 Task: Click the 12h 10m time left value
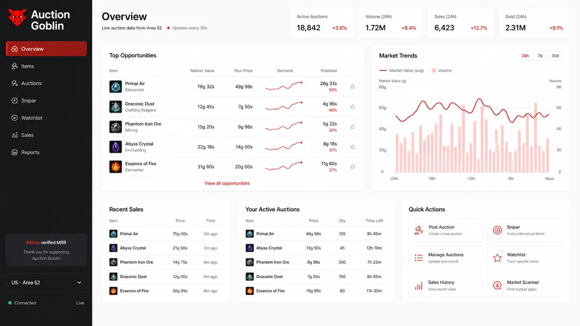pyautogui.click(x=374, y=248)
